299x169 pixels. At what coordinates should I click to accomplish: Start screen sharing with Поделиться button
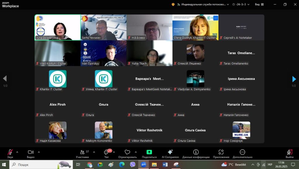pos(149,154)
